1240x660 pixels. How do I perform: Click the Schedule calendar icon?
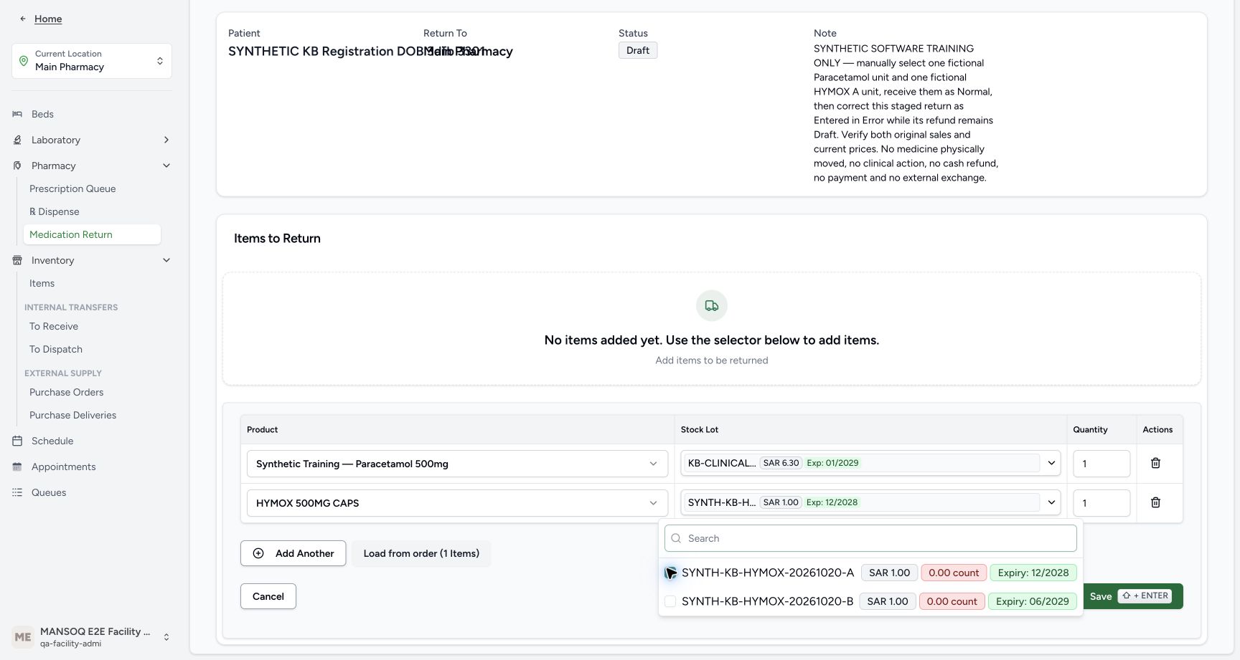[17, 441]
